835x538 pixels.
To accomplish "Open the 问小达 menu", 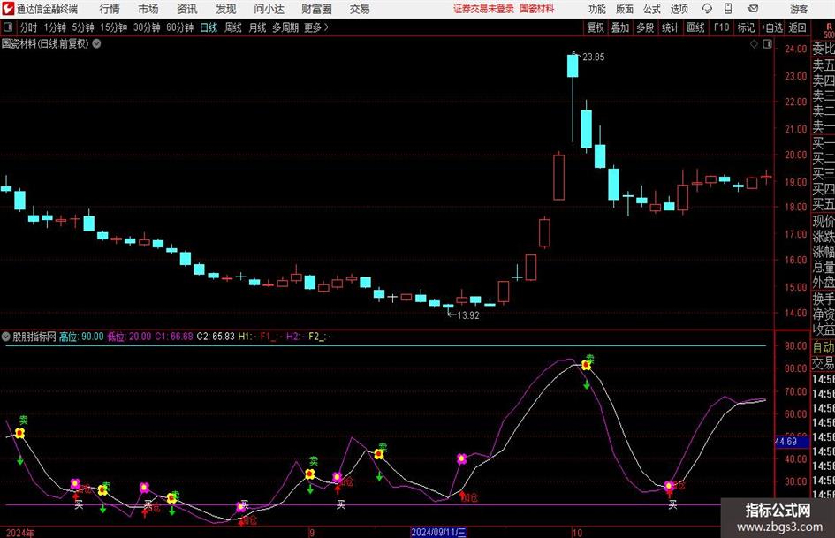I will (269, 9).
